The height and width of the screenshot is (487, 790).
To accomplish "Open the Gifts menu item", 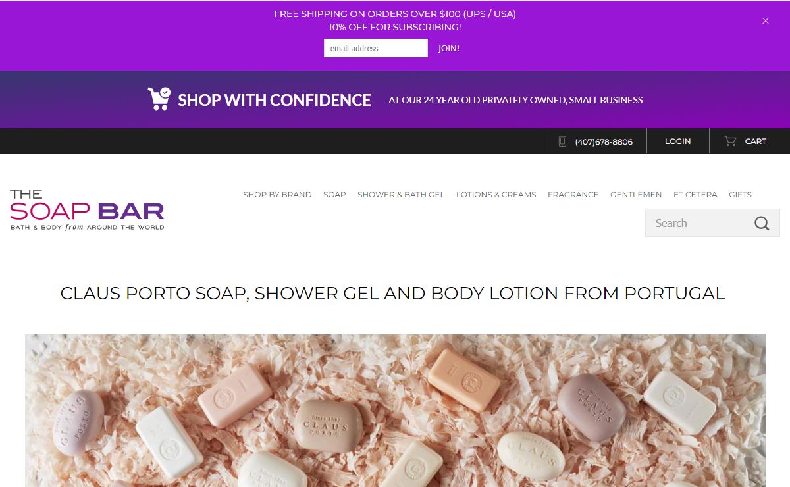I will [740, 195].
